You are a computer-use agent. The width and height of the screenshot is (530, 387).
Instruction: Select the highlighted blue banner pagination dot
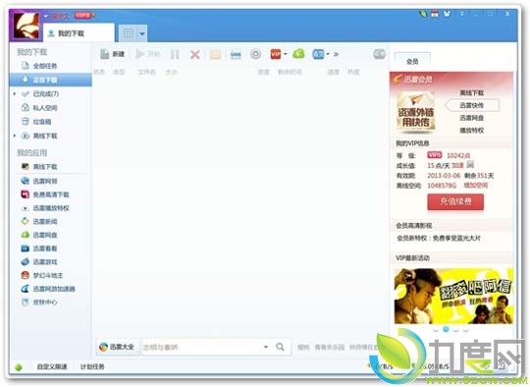pyautogui.click(x=446, y=329)
